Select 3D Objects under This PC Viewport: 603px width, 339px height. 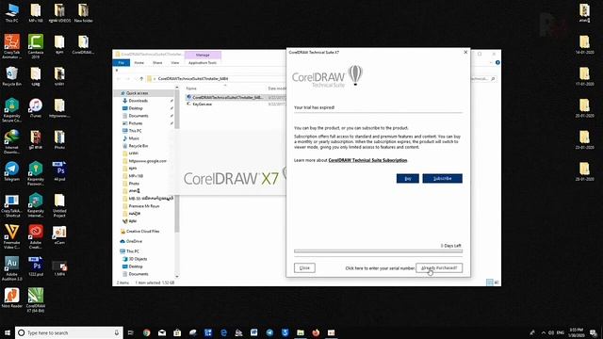138,259
